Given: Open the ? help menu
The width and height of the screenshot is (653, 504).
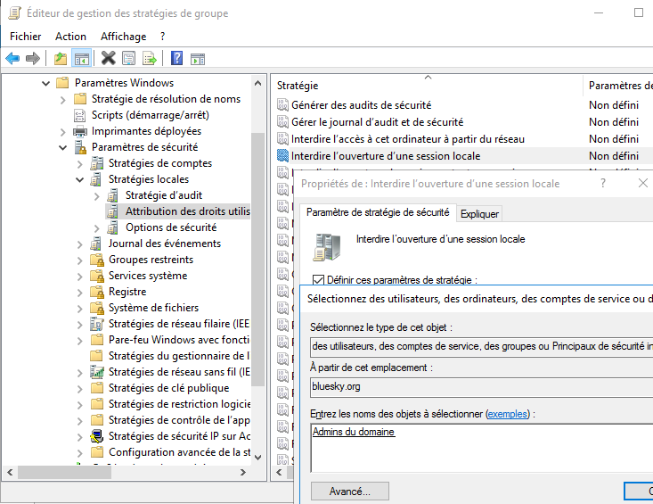Looking at the screenshot, I should click(162, 37).
